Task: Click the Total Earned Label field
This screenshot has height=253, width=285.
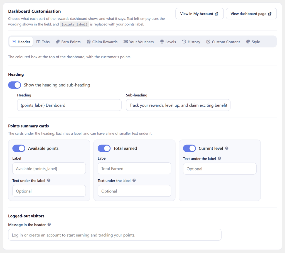Action: [134, 168]
